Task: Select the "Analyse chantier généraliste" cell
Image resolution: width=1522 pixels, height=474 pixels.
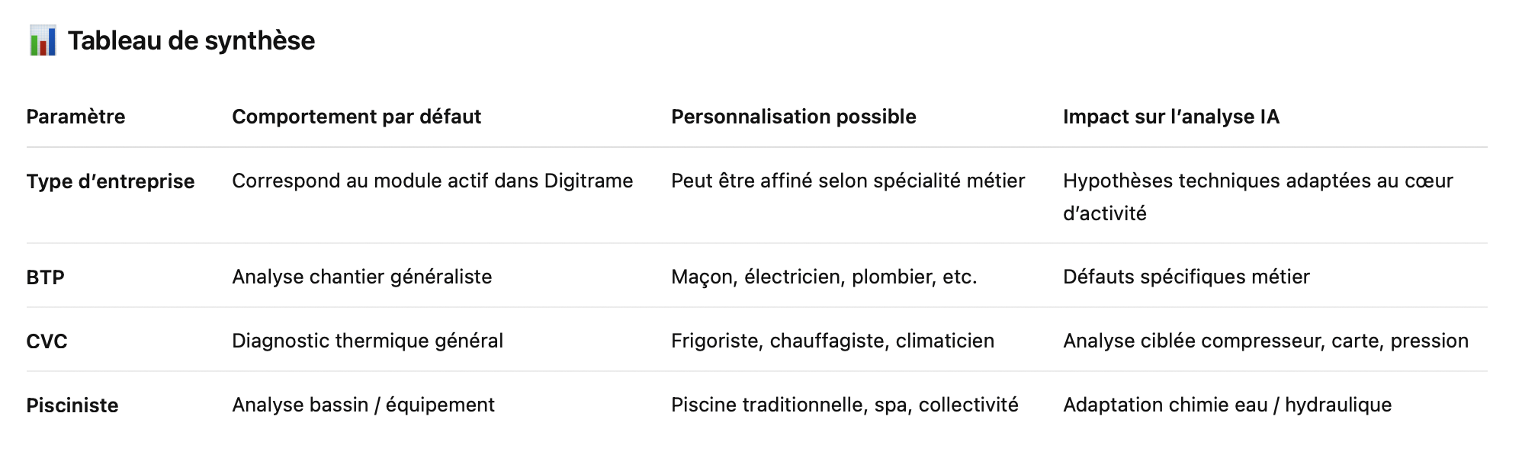Action: [361, 277]
